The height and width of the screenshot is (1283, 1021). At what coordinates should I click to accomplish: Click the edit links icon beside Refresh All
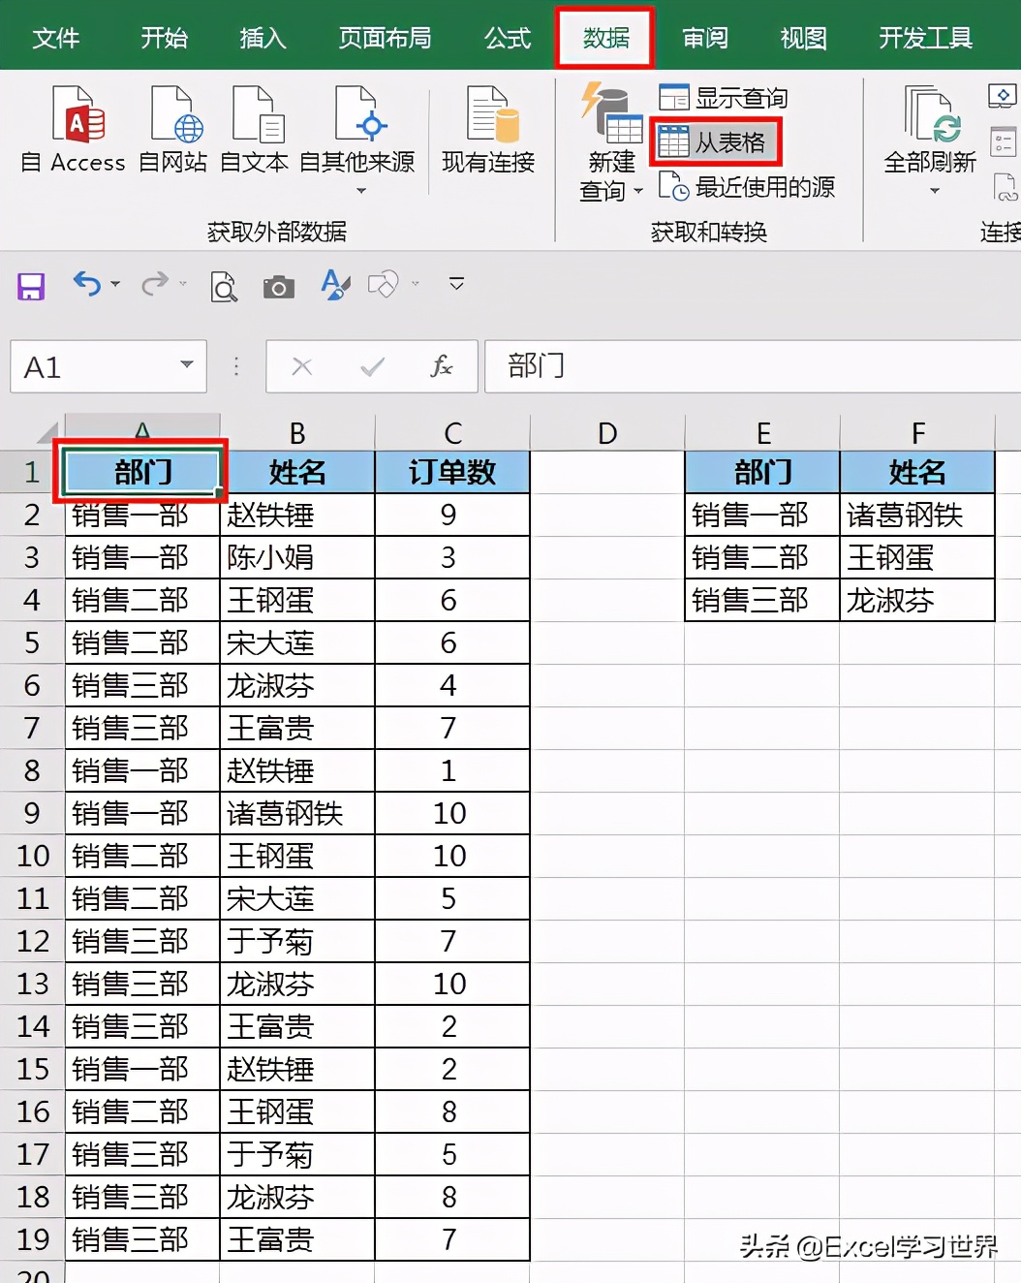(1006, 186)
